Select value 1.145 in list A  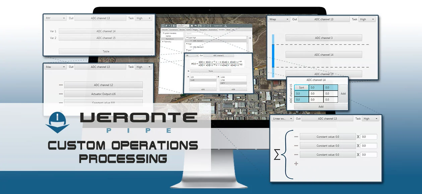[x=203, y=80]
